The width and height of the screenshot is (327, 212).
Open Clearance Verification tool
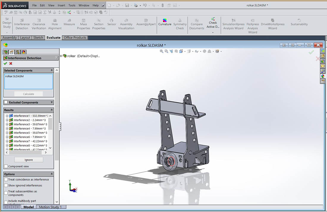point(39,24)
